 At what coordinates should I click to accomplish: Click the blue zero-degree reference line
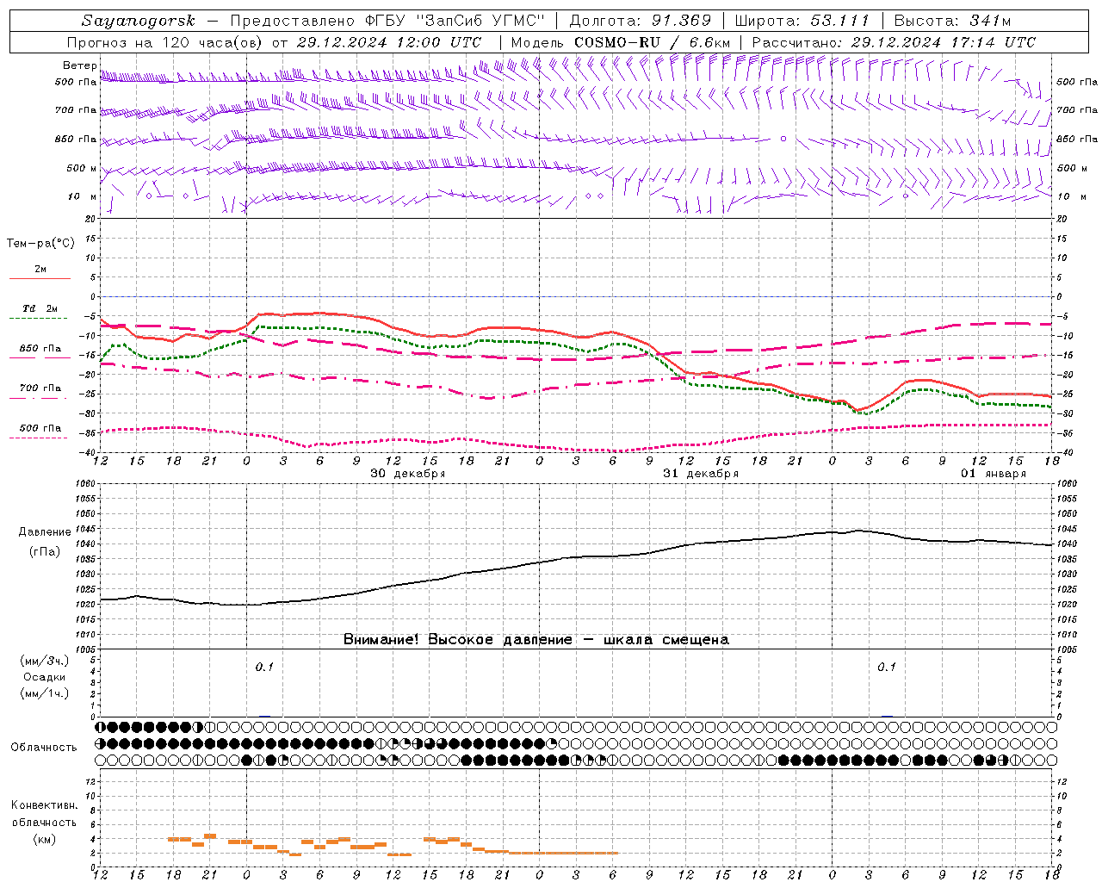click(576, 296)
